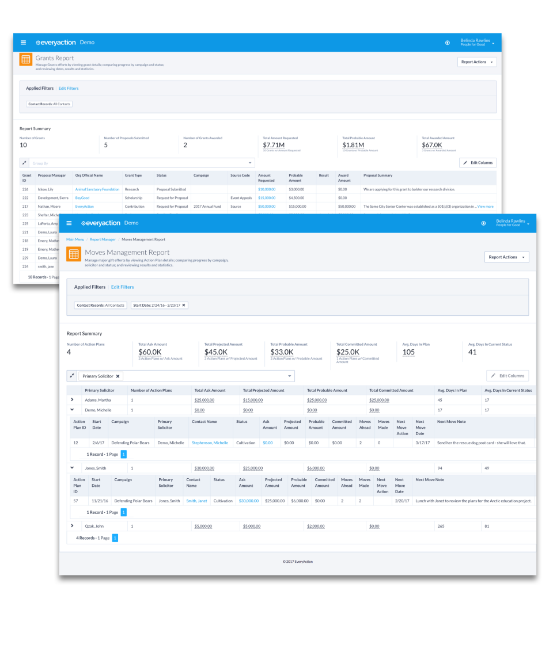Click the orange Moves Management Report grid icon

(x=74, y=253)
